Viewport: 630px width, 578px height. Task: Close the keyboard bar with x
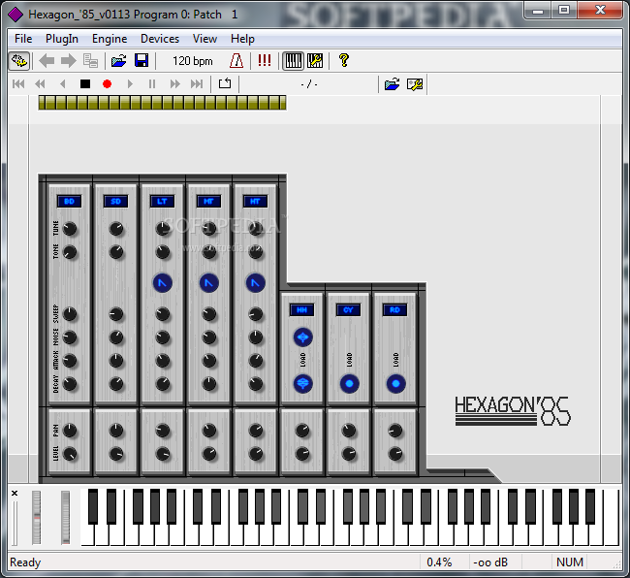pos(15,494)
